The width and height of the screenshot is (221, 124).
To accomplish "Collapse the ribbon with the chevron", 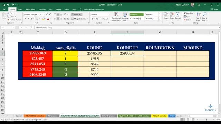I will [219, 23].
